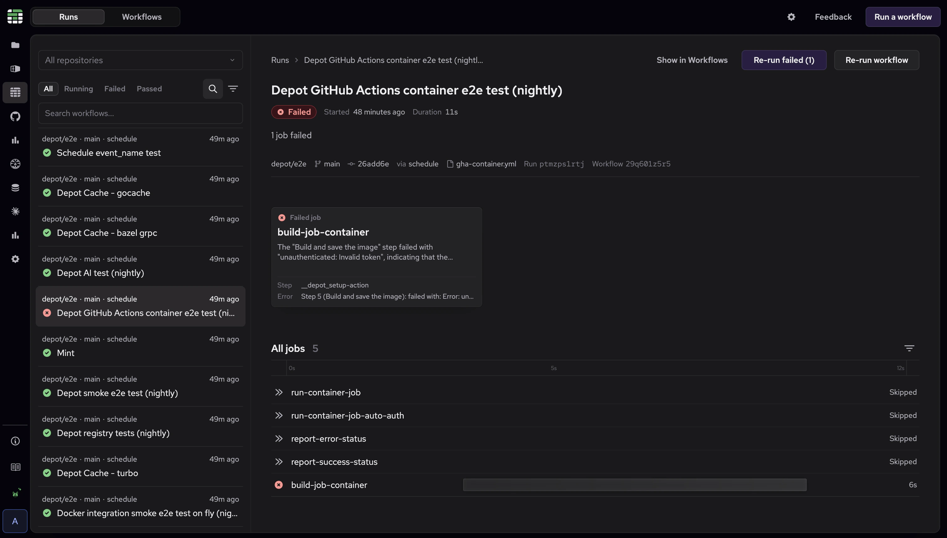Open the Depot Cache - turbo run
Image resolution: width=947 pixels, height=538 pixels.
pos(141,467)
